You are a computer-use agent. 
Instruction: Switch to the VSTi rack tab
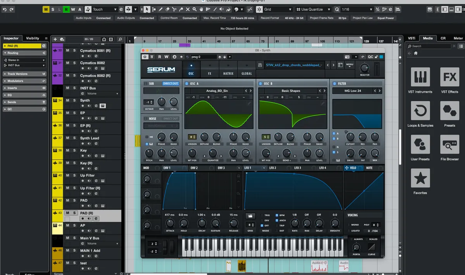tap(412, 38)
